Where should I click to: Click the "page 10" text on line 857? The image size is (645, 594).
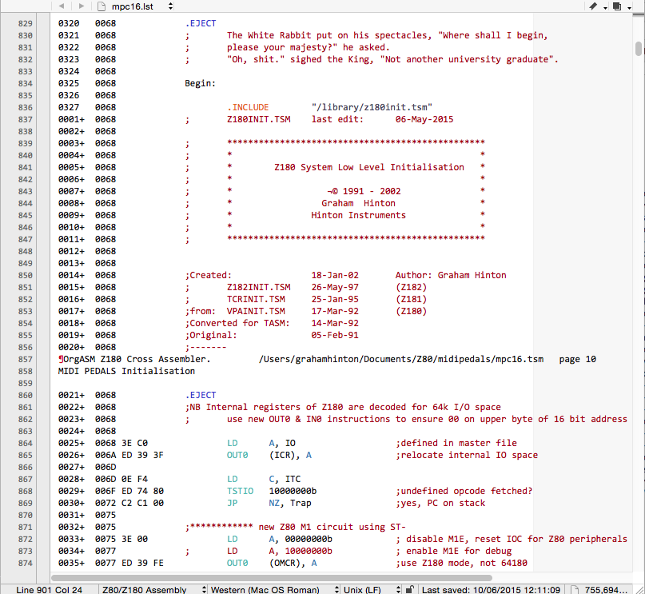point(578,359)
